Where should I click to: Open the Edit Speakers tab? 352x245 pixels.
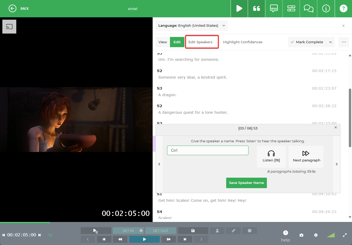[200, 42]
